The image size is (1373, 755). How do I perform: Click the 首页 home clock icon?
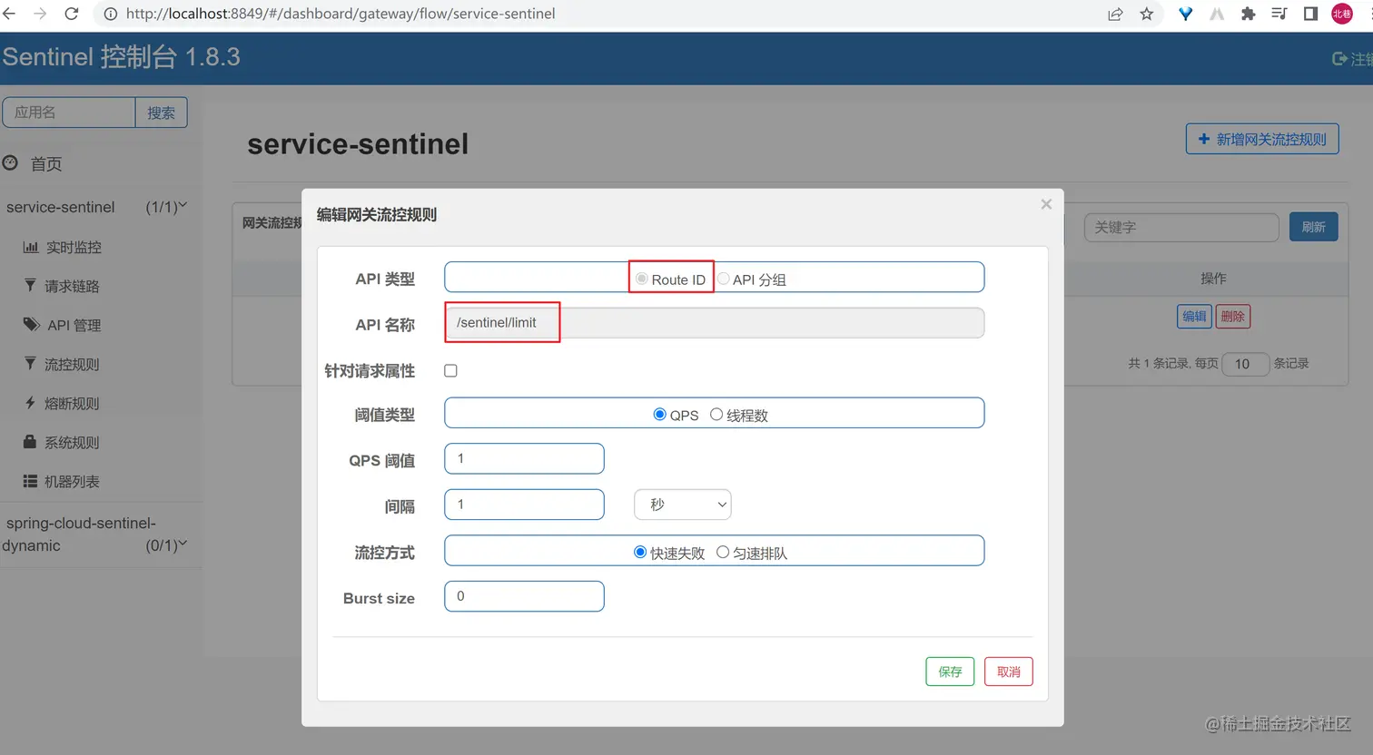point(10,163)
